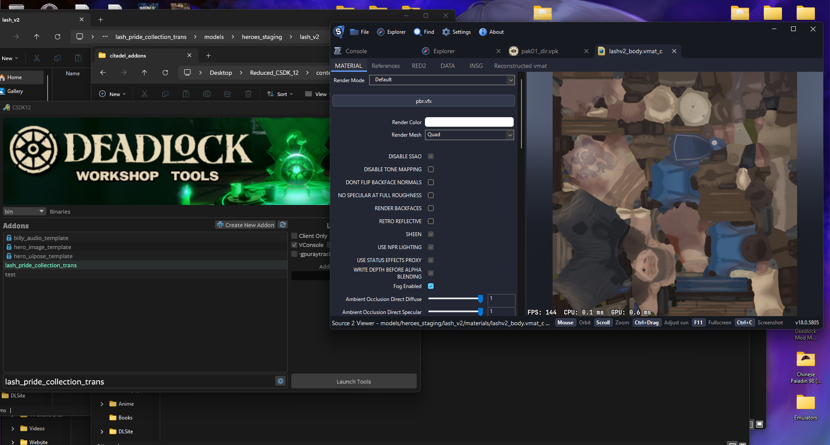Open the bin binaries dropdown

coord(24,211)
